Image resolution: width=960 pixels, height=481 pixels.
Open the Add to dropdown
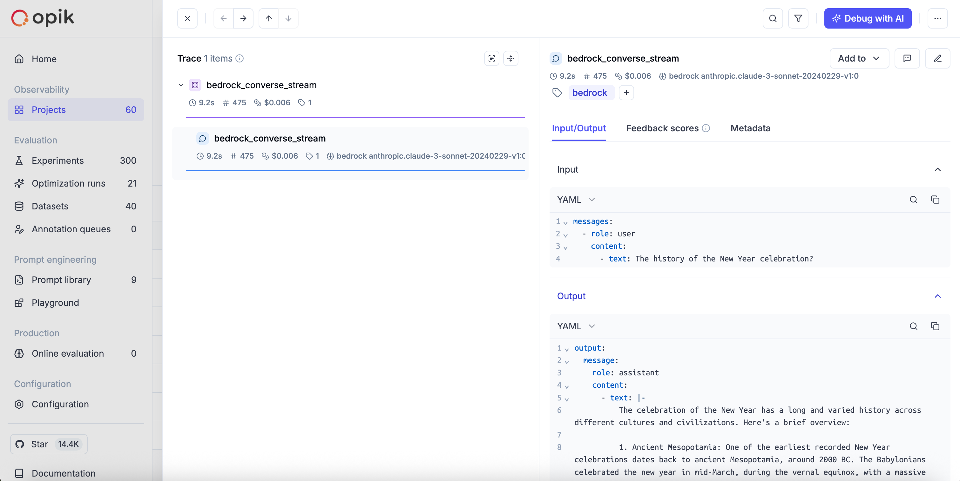point(859,58)
